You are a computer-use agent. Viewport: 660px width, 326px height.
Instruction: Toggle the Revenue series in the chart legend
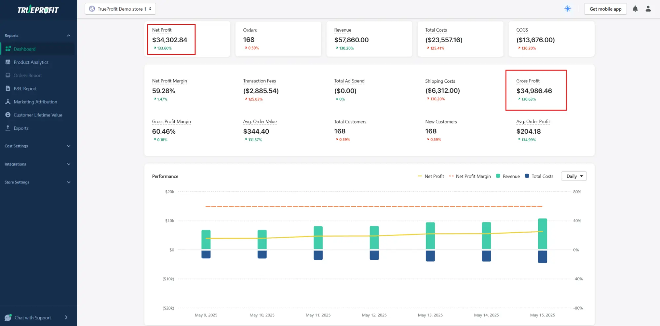pyautogui.click(x=508, y=176)
